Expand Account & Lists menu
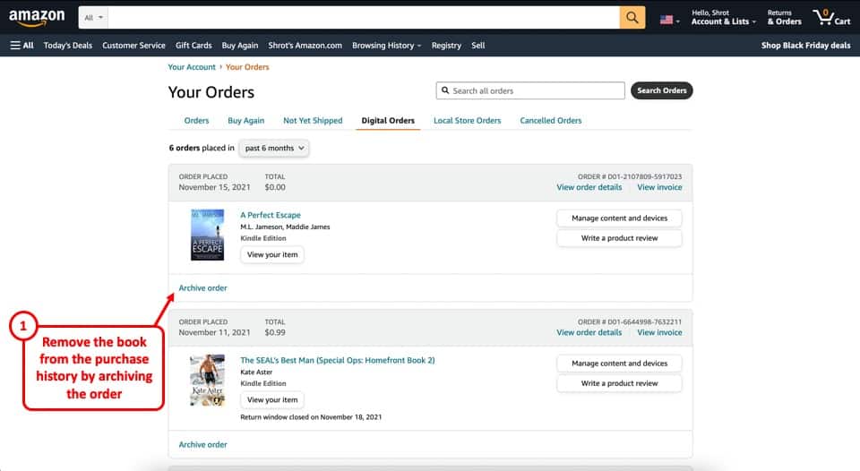 click(x=724, y=18)
